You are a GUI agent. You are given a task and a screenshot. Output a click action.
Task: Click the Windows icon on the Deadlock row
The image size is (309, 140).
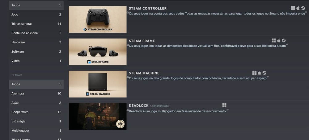click(224, 105)
